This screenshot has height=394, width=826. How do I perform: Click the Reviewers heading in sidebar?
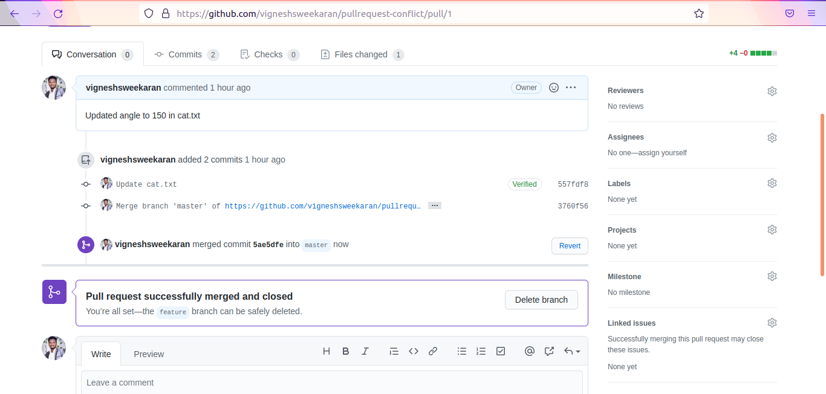tap(625, 91)
